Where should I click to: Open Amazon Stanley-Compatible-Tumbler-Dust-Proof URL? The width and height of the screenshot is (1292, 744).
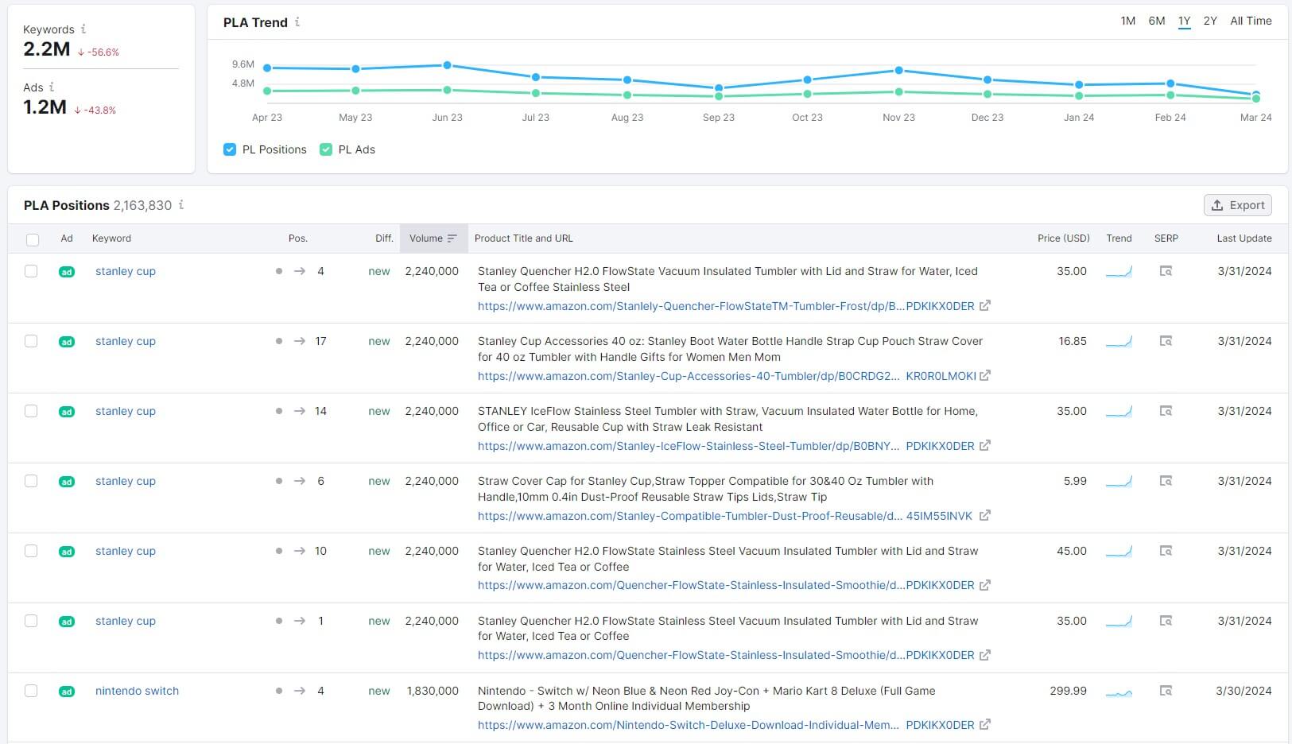coord(725,516)
